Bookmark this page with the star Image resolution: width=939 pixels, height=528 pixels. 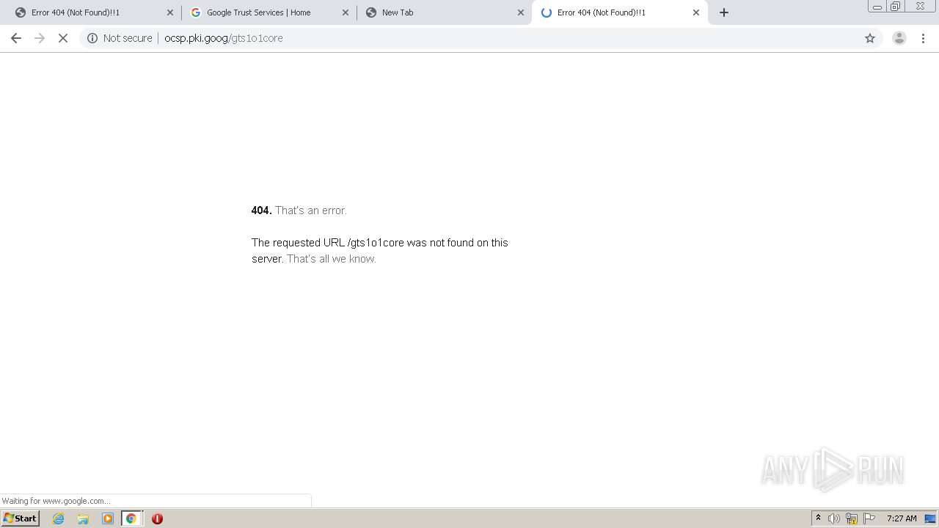tap(870, 38)
